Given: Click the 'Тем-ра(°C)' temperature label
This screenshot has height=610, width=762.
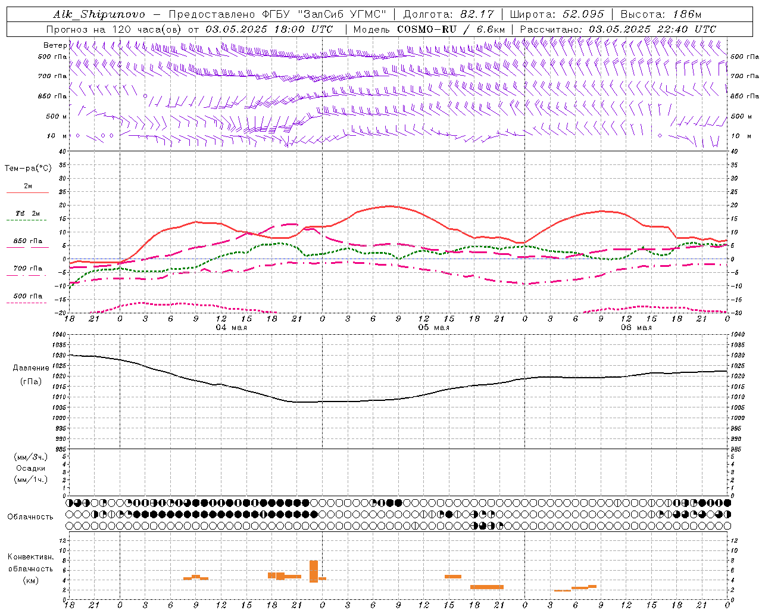Looking at the screenshot, I should pos(28,169).
